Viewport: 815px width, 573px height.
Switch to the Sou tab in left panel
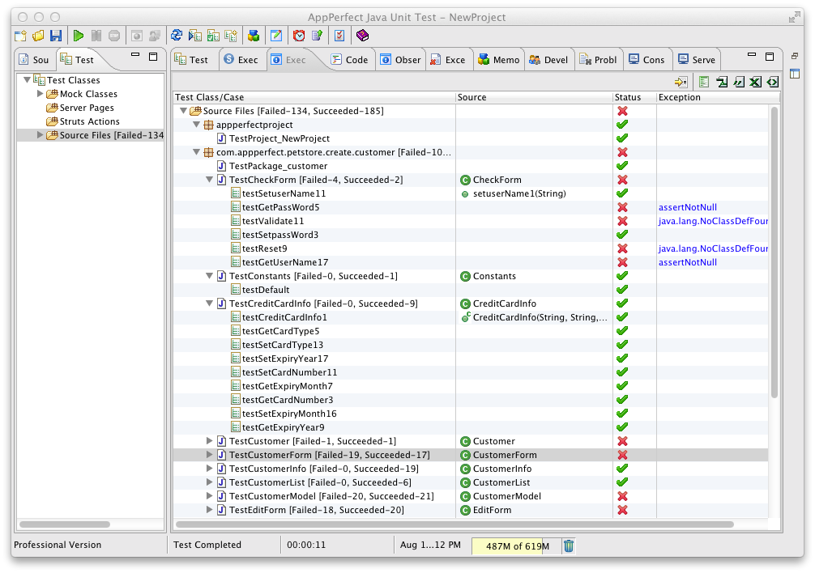(x=34, y=60)
